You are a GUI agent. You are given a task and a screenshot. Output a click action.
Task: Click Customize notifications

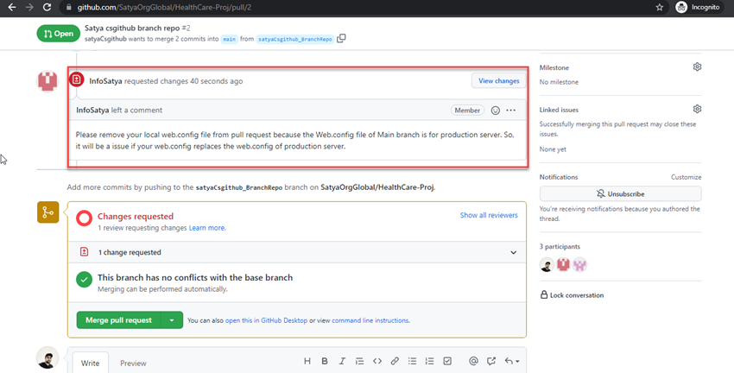coord(686,177)
